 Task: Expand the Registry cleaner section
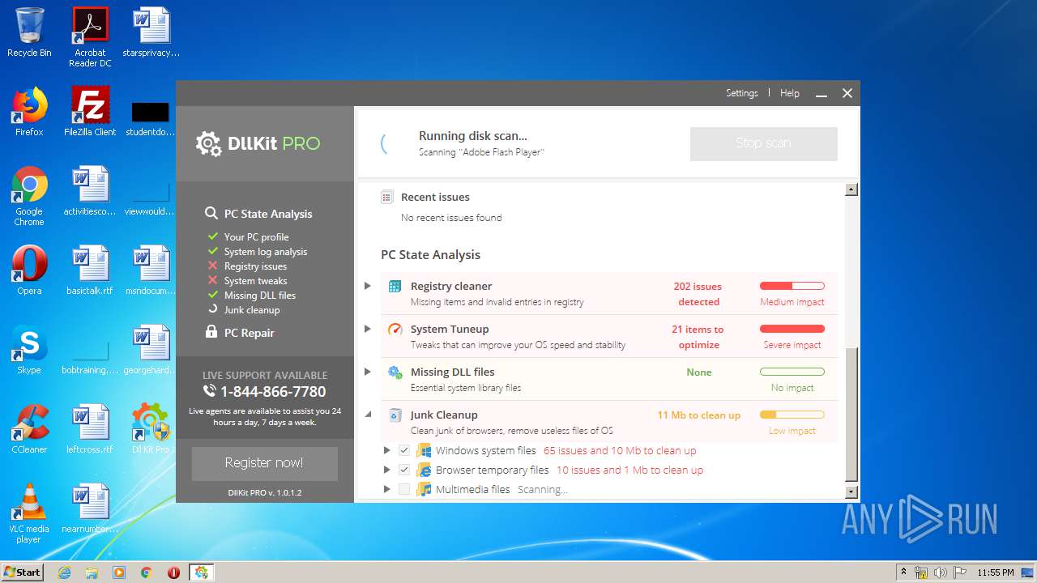pyautogui.click(x=367, y=286)
